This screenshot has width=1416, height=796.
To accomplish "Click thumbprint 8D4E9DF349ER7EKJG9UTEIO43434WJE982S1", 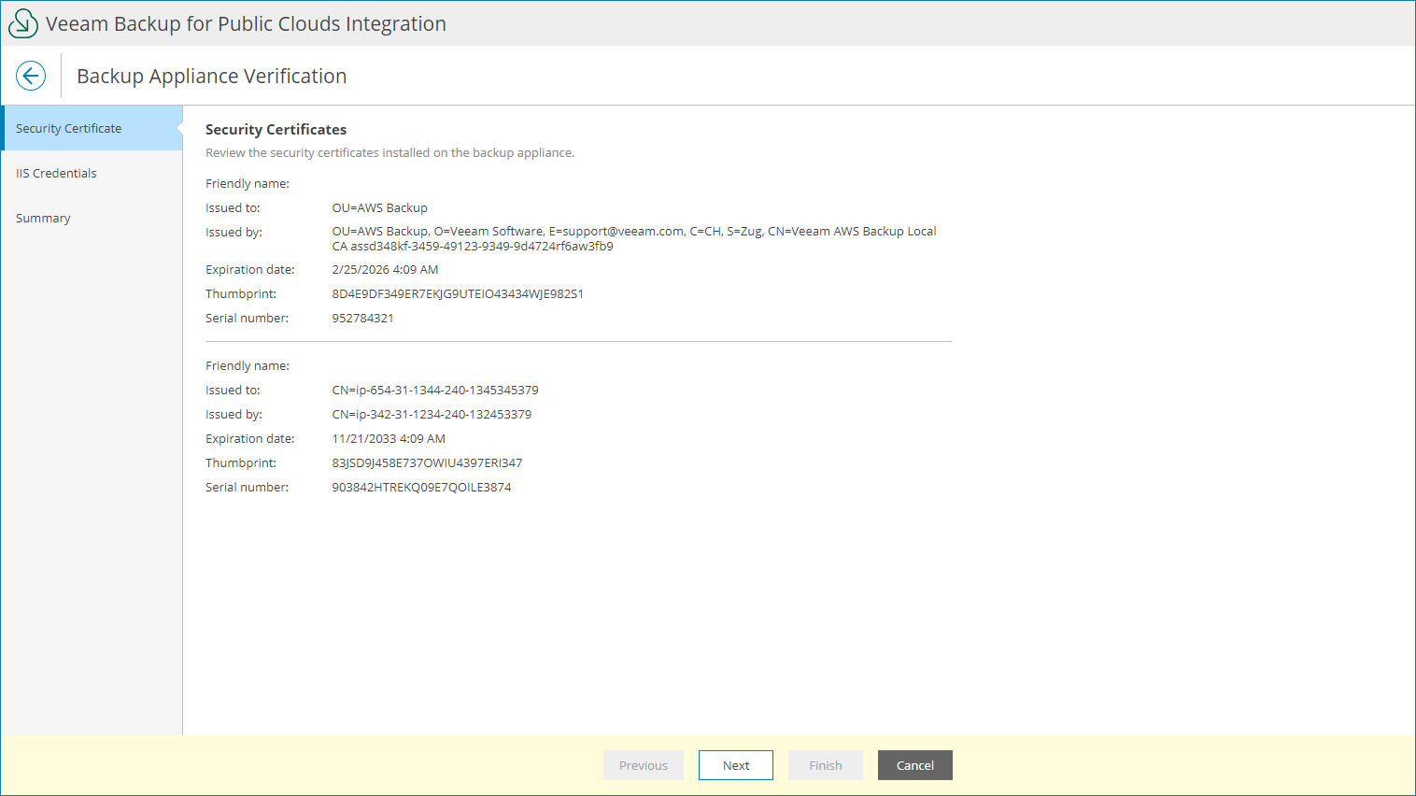I will 458,293.
